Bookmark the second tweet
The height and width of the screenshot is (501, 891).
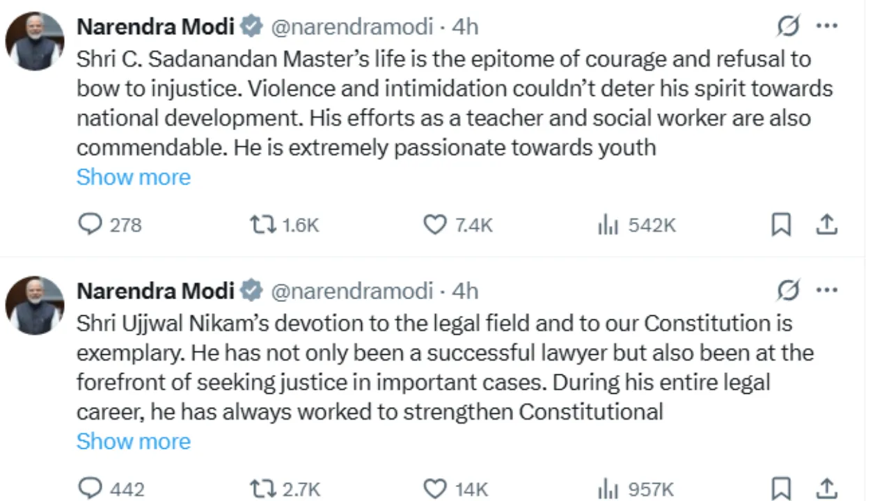[x=781, y=488]
